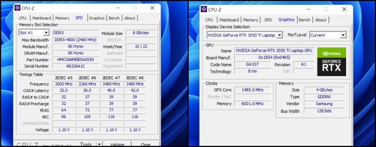Click the part number HMCG66MEBSA092N

pos(76,60)
